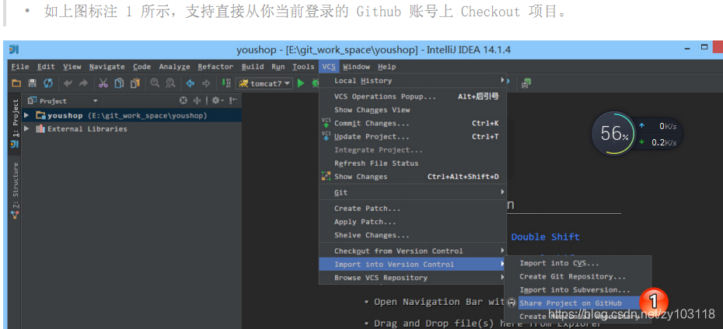Open the View menu

[x=72, y=67]
